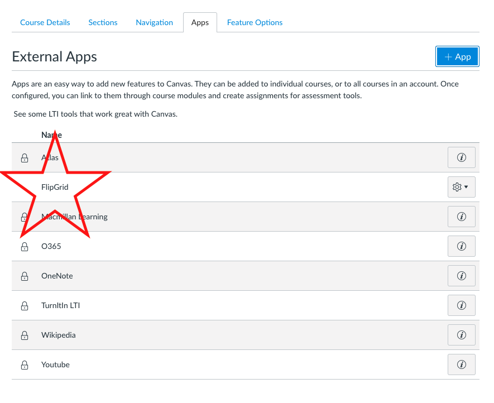Click the info icon for O365

[461, 246]
